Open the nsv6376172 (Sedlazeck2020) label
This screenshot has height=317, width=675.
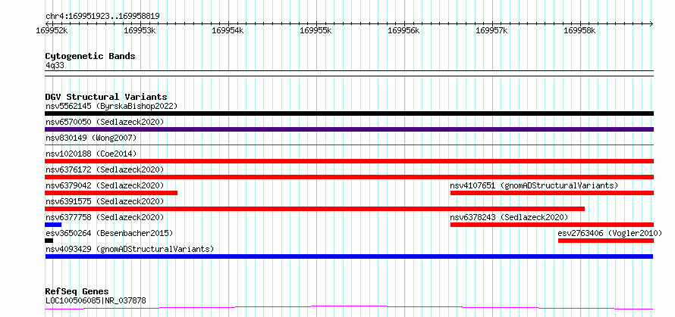pyautogui.click(x=105, y=169)
